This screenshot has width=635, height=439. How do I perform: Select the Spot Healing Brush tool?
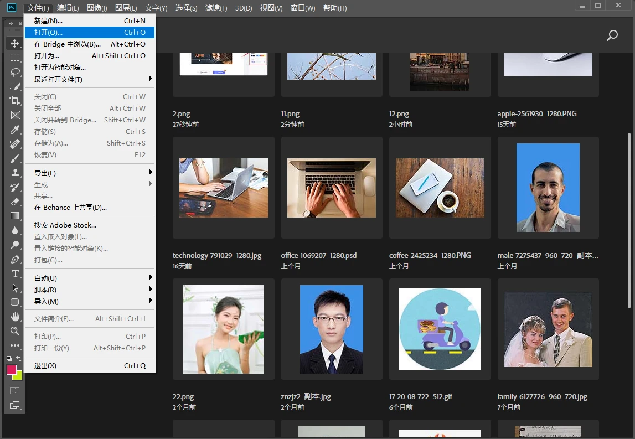15,144
